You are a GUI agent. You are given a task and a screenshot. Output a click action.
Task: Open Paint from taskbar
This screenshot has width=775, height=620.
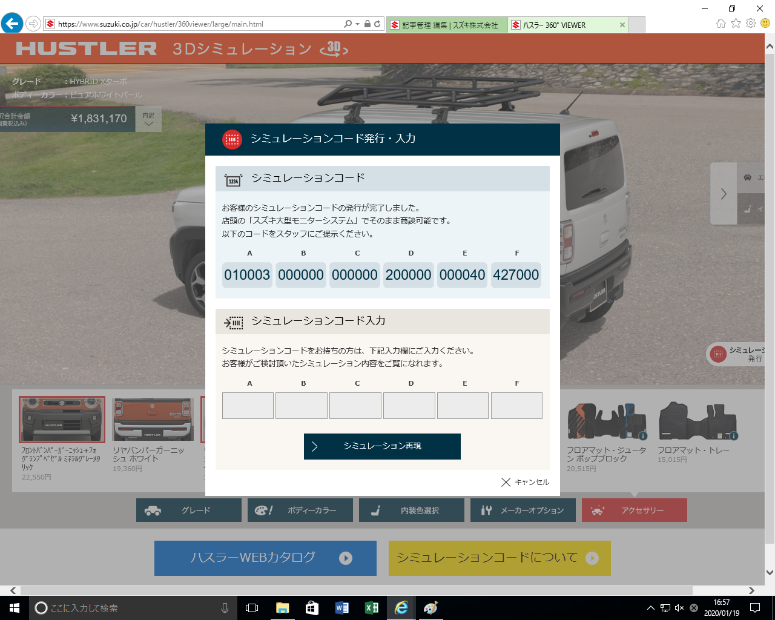(430, 608)
